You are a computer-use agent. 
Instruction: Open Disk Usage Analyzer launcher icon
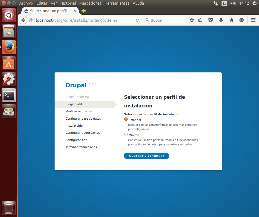pyautogui.click(x=9, y=111)
